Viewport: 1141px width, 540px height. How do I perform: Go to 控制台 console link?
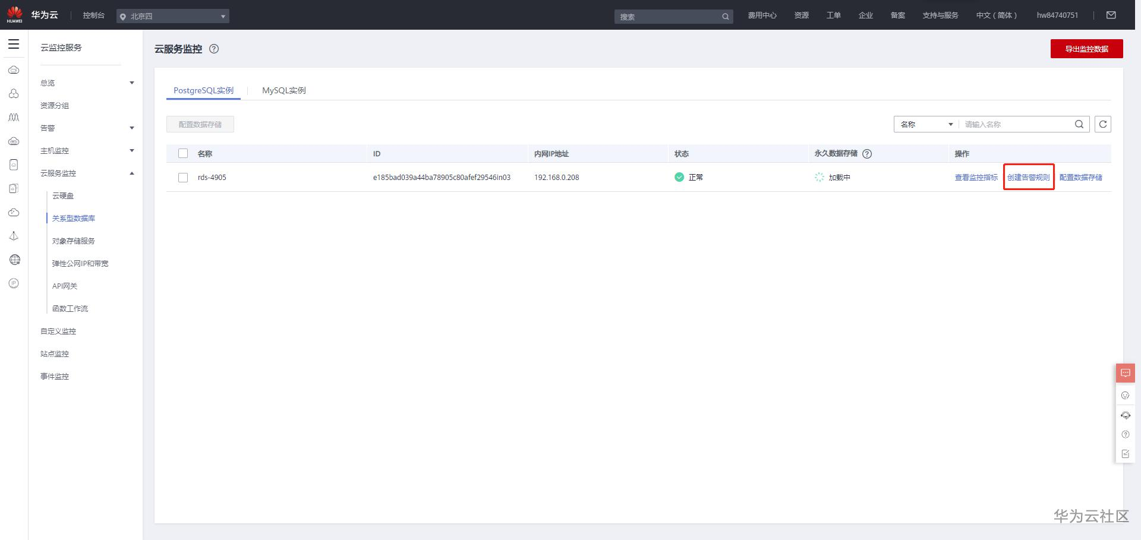tap(94, 15)
